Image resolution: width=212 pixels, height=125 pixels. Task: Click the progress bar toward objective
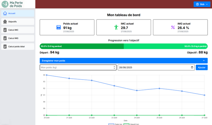[x=123, y=46]
